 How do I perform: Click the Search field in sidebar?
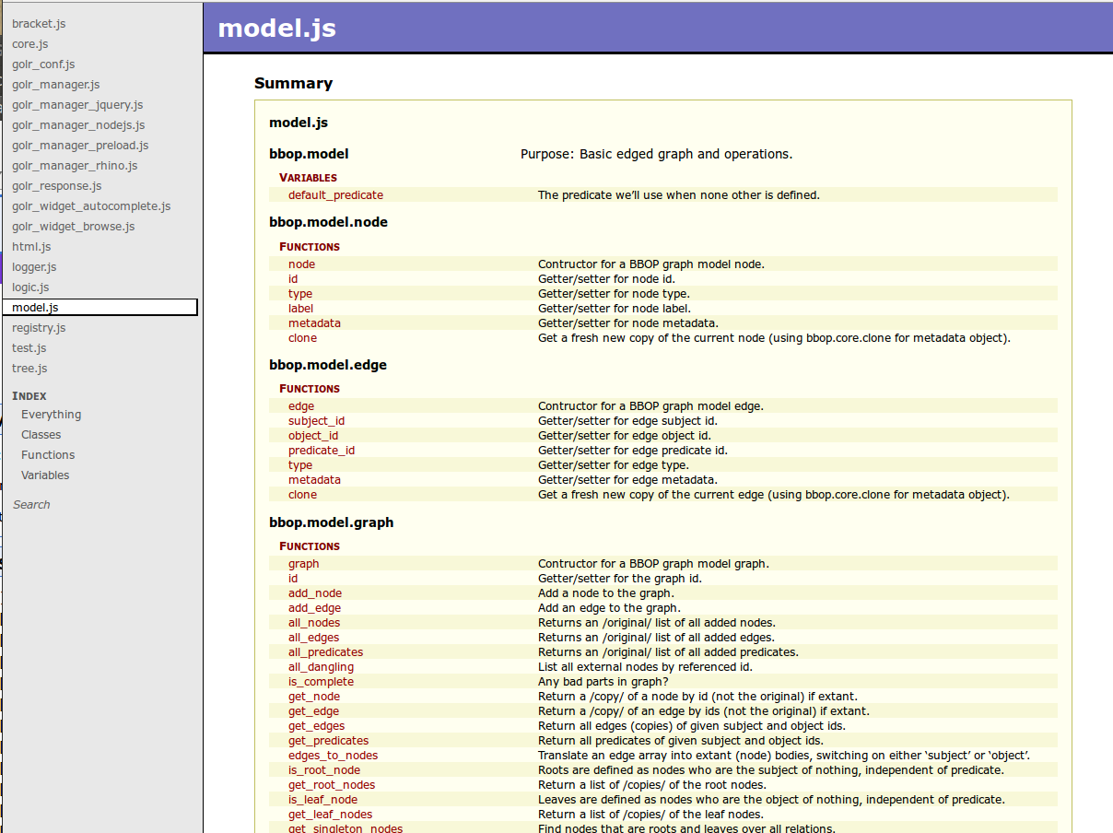(31, 505)
